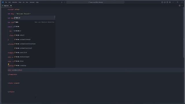Image resolution: width=185 pixels, height=104 pixels.
Task: Open the Help menu
Action: (x=37, y=2)
